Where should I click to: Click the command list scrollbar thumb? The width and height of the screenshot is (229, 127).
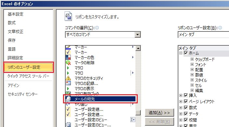(138, 112)
